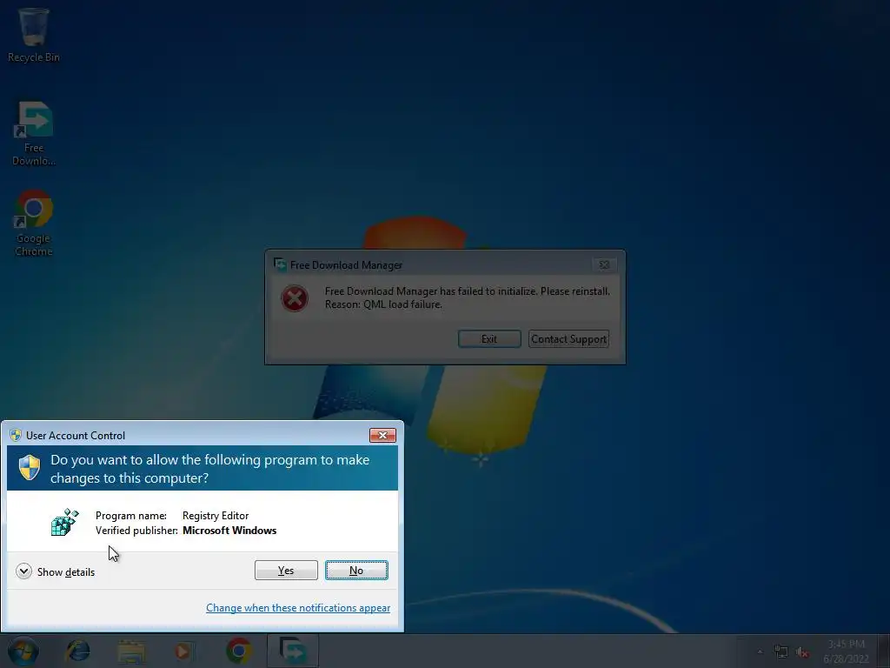This screenshot has height=668, width=890.
Task: Open the Recycle Bin desktop icon
Action: (x=34, y=34)
